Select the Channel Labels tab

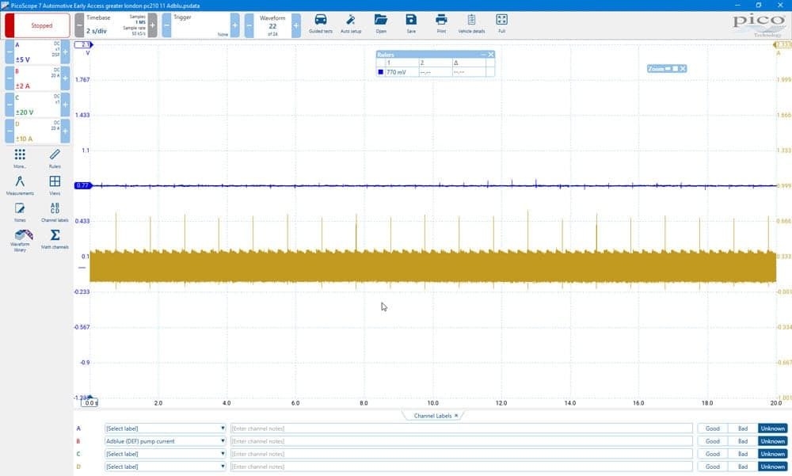(x=432, y=415)
